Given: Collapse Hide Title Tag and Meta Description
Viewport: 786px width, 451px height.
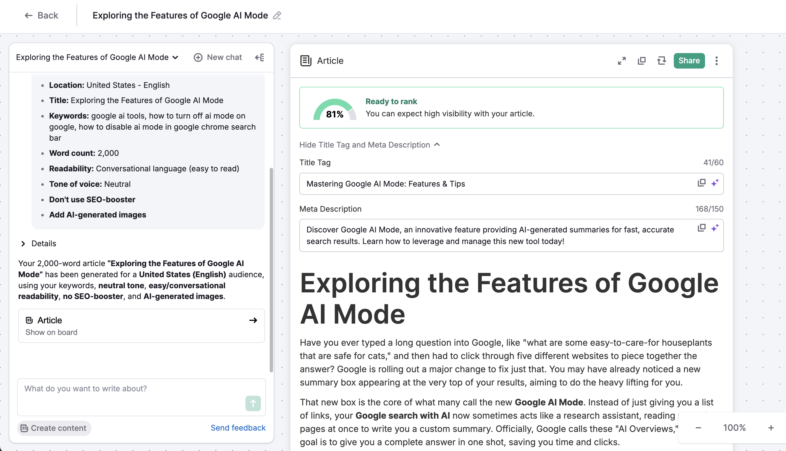Looking at the screenshot, I should point(369,145).
